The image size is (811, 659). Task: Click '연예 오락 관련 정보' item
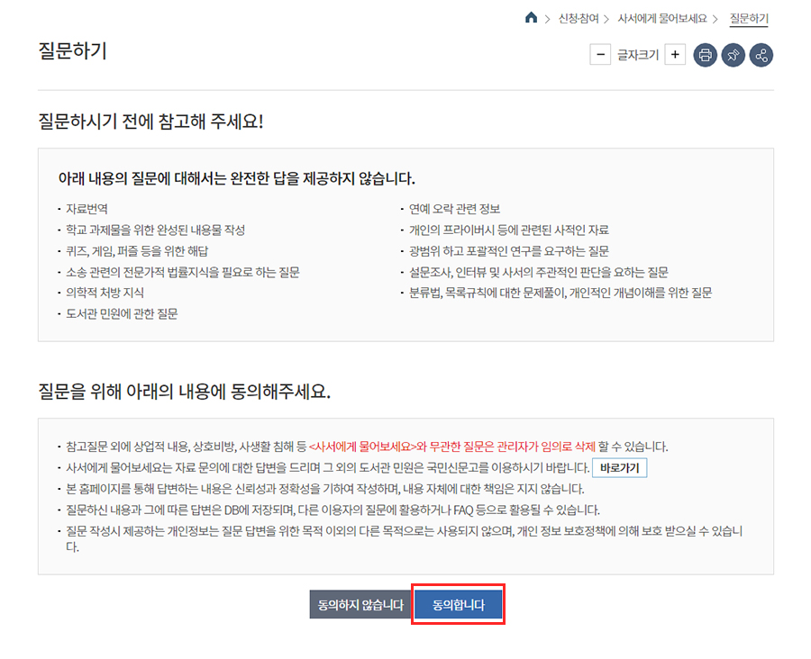455,209
